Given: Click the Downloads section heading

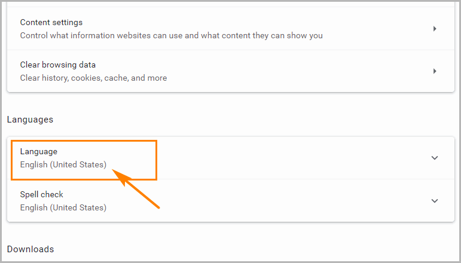Looking at the screenshot, I should pos(30,249).
